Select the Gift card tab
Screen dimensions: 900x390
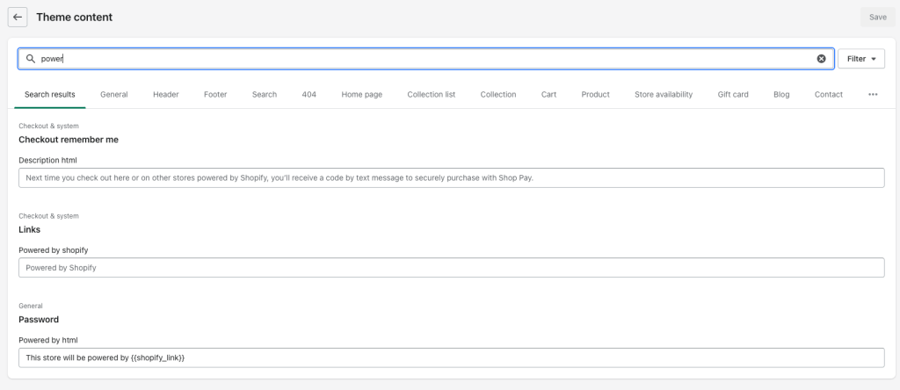pyautogui.click(x=733, y=95)
